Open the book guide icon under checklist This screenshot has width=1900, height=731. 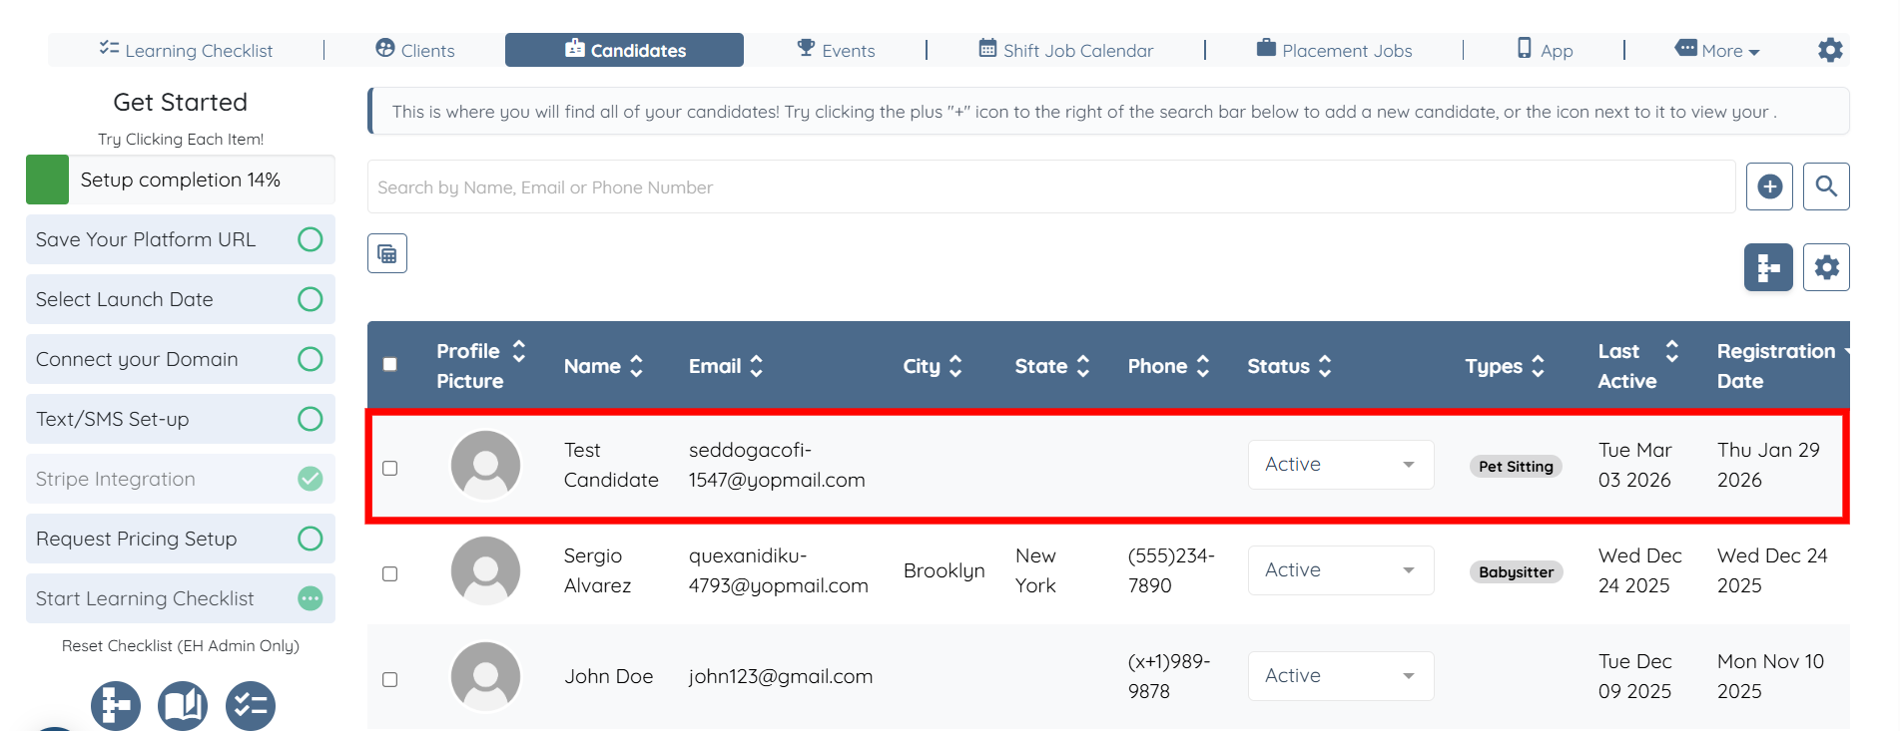point(183,706)
